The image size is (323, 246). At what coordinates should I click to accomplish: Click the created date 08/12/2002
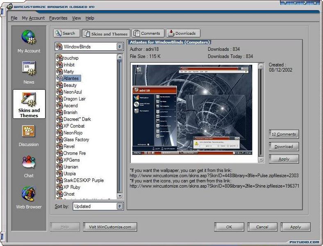280,70
